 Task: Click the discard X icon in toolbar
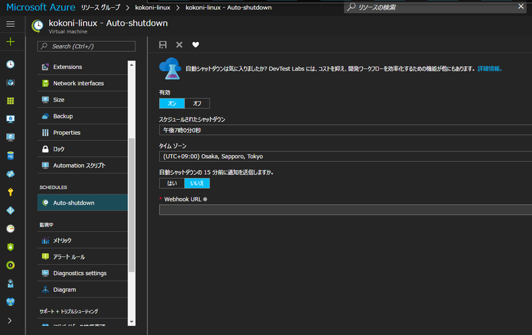[x=179, y=45]
